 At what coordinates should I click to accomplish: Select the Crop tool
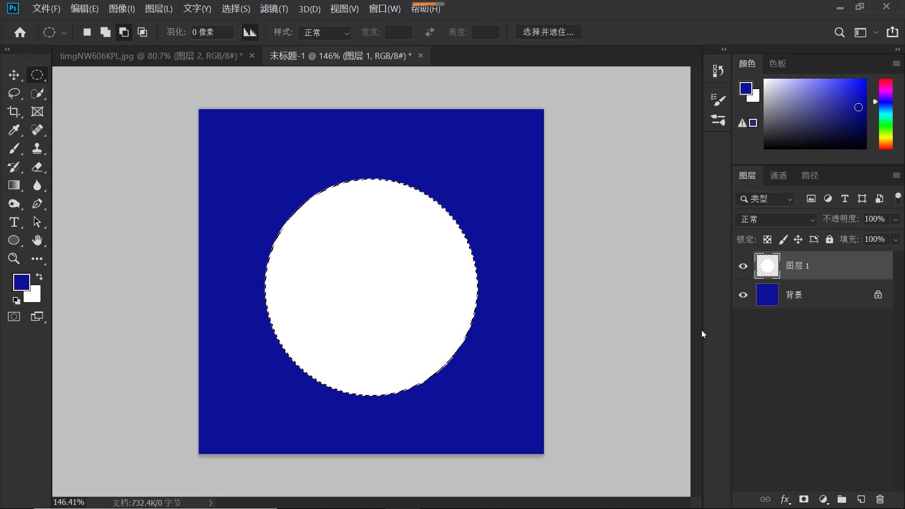[x=14, y=112]
